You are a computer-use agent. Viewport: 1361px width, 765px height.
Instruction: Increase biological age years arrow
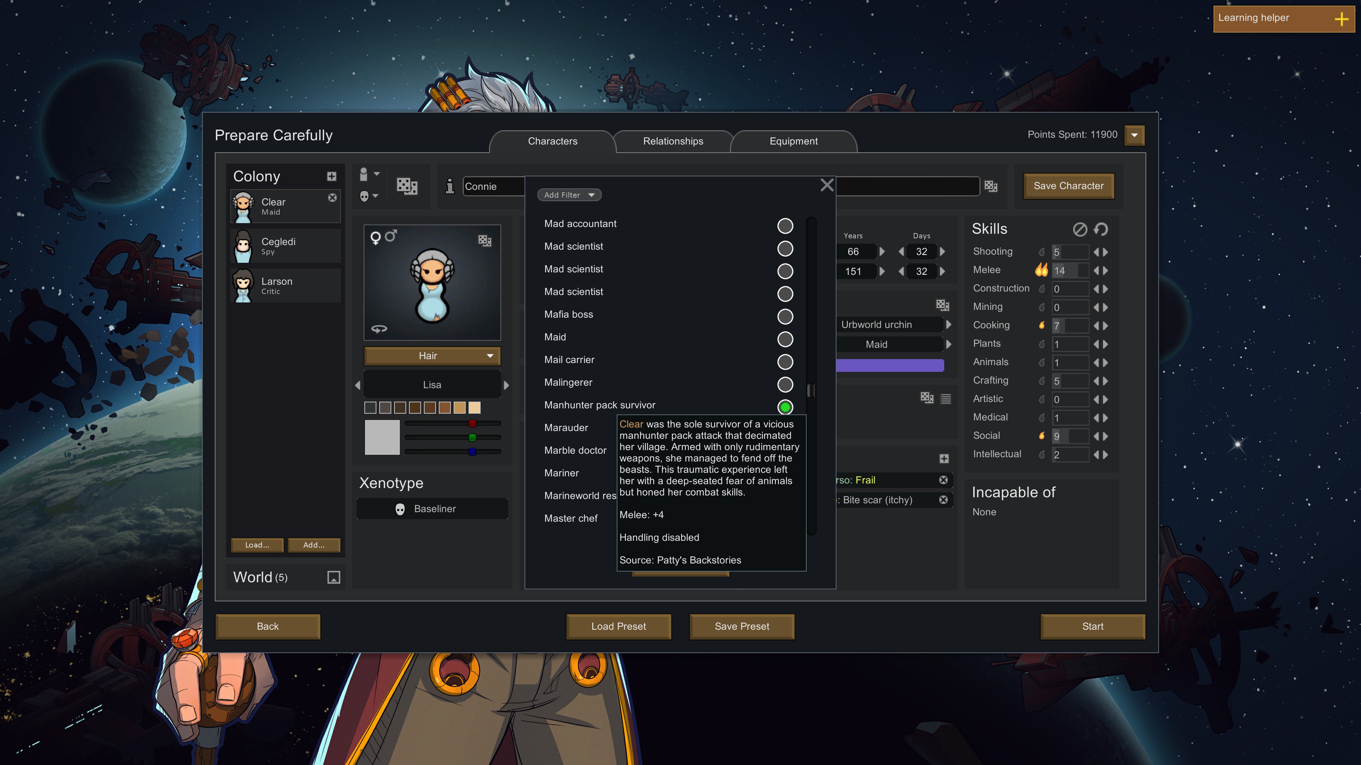tap(882, 252)
